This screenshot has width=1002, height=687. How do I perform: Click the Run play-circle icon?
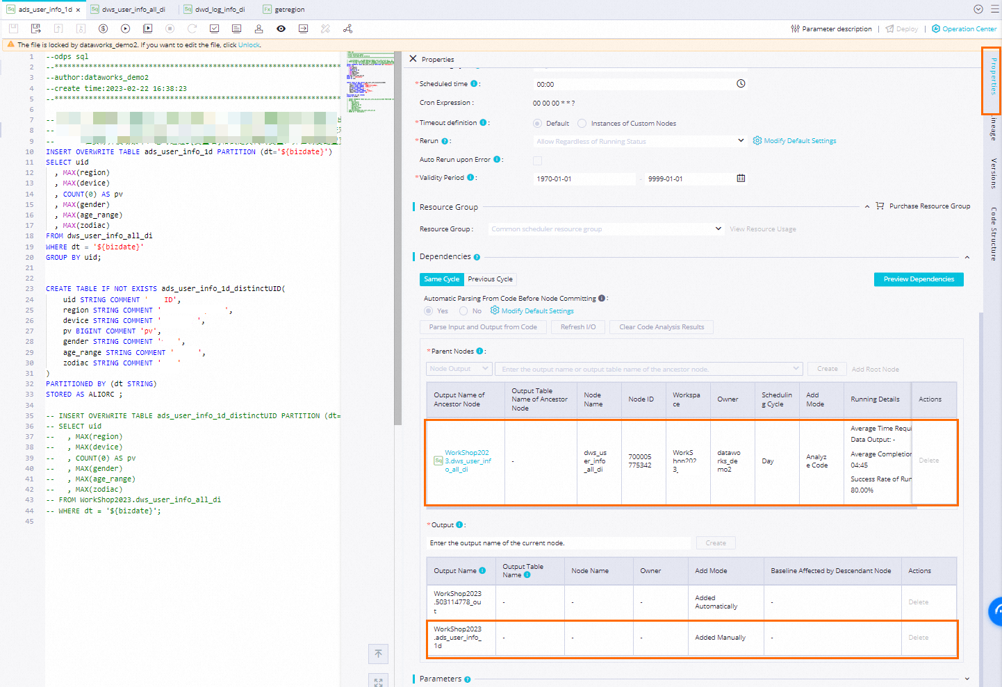click(125, 28)
